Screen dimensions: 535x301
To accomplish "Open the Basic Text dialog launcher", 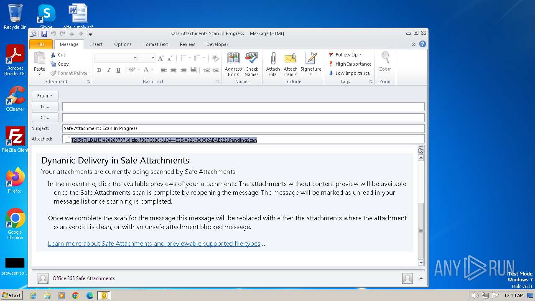I will pyautogui.click(x=218, y=82).
